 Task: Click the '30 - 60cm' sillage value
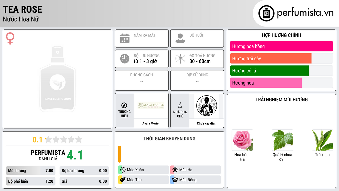[x=200, y=61]
